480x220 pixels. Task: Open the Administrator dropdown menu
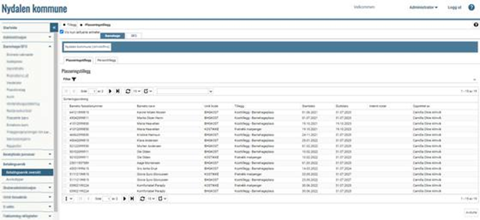(423, 8)
